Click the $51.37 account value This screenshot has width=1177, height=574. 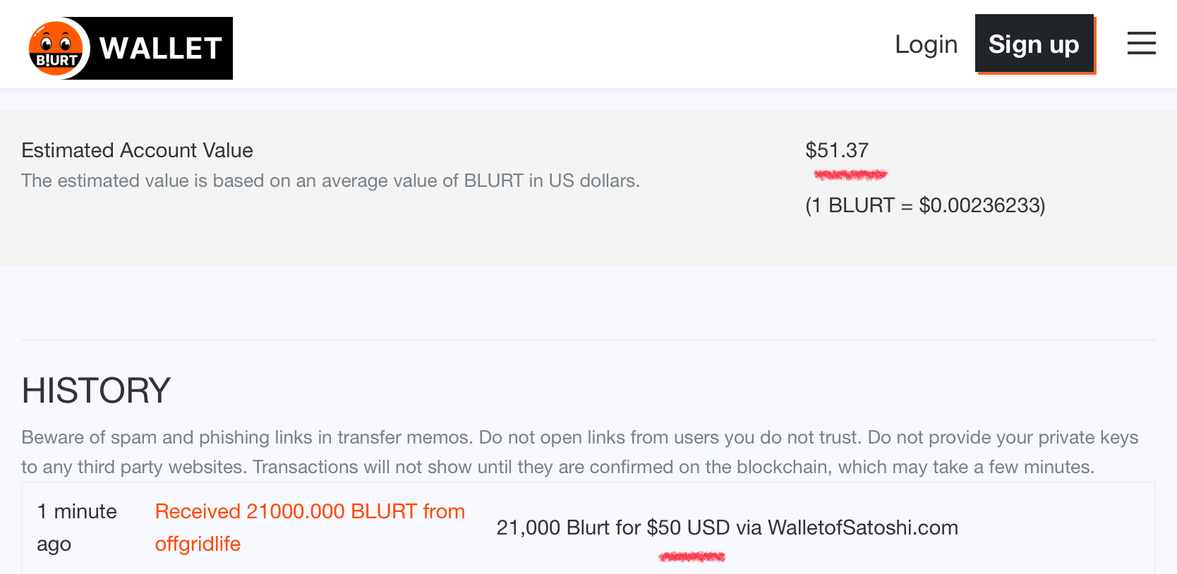point(837,150)
